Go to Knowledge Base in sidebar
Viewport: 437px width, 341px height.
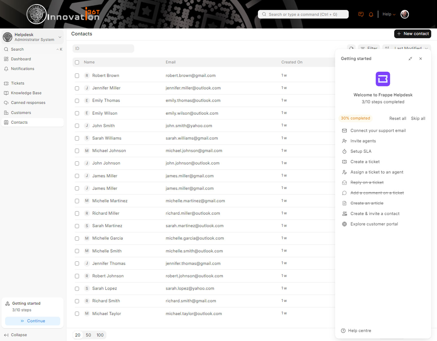[26, 93]
